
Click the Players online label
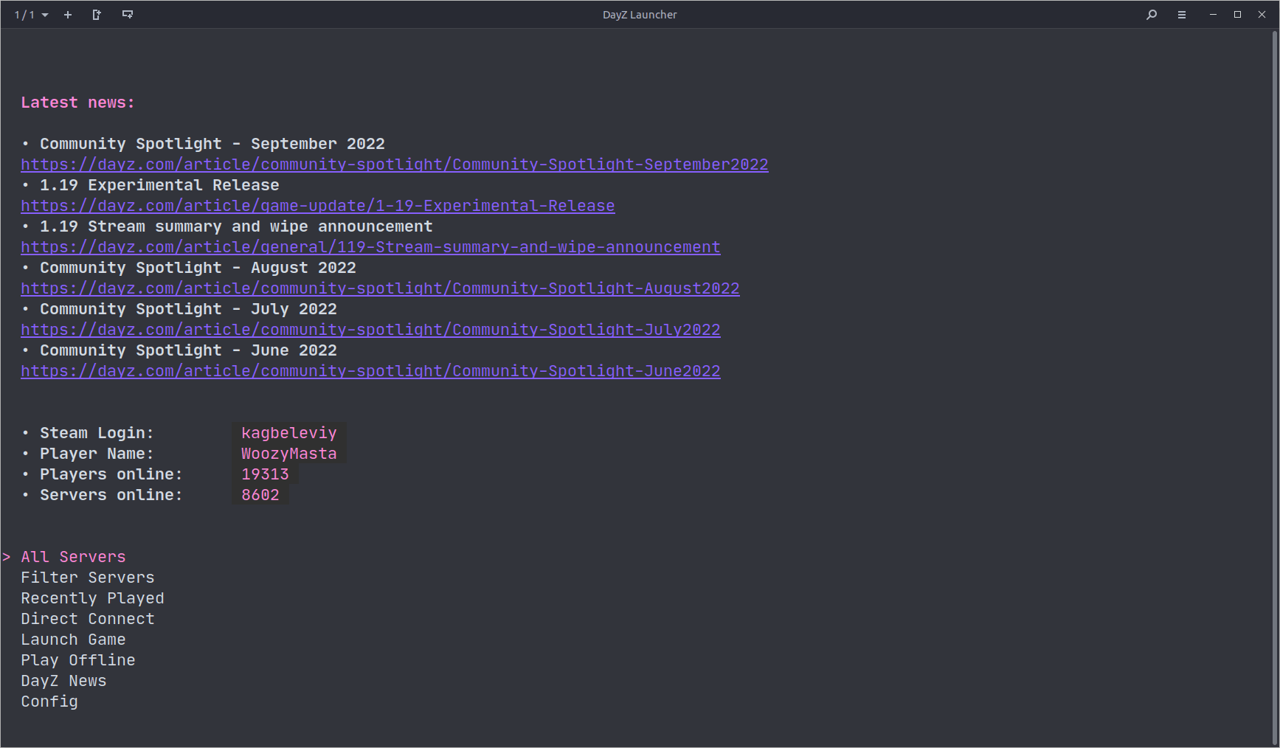point(111,474)
